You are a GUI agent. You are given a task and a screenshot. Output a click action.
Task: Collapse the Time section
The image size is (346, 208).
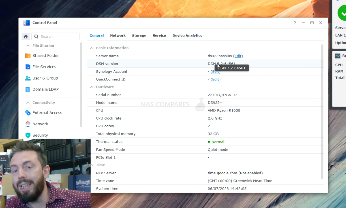tap(92, 165)
